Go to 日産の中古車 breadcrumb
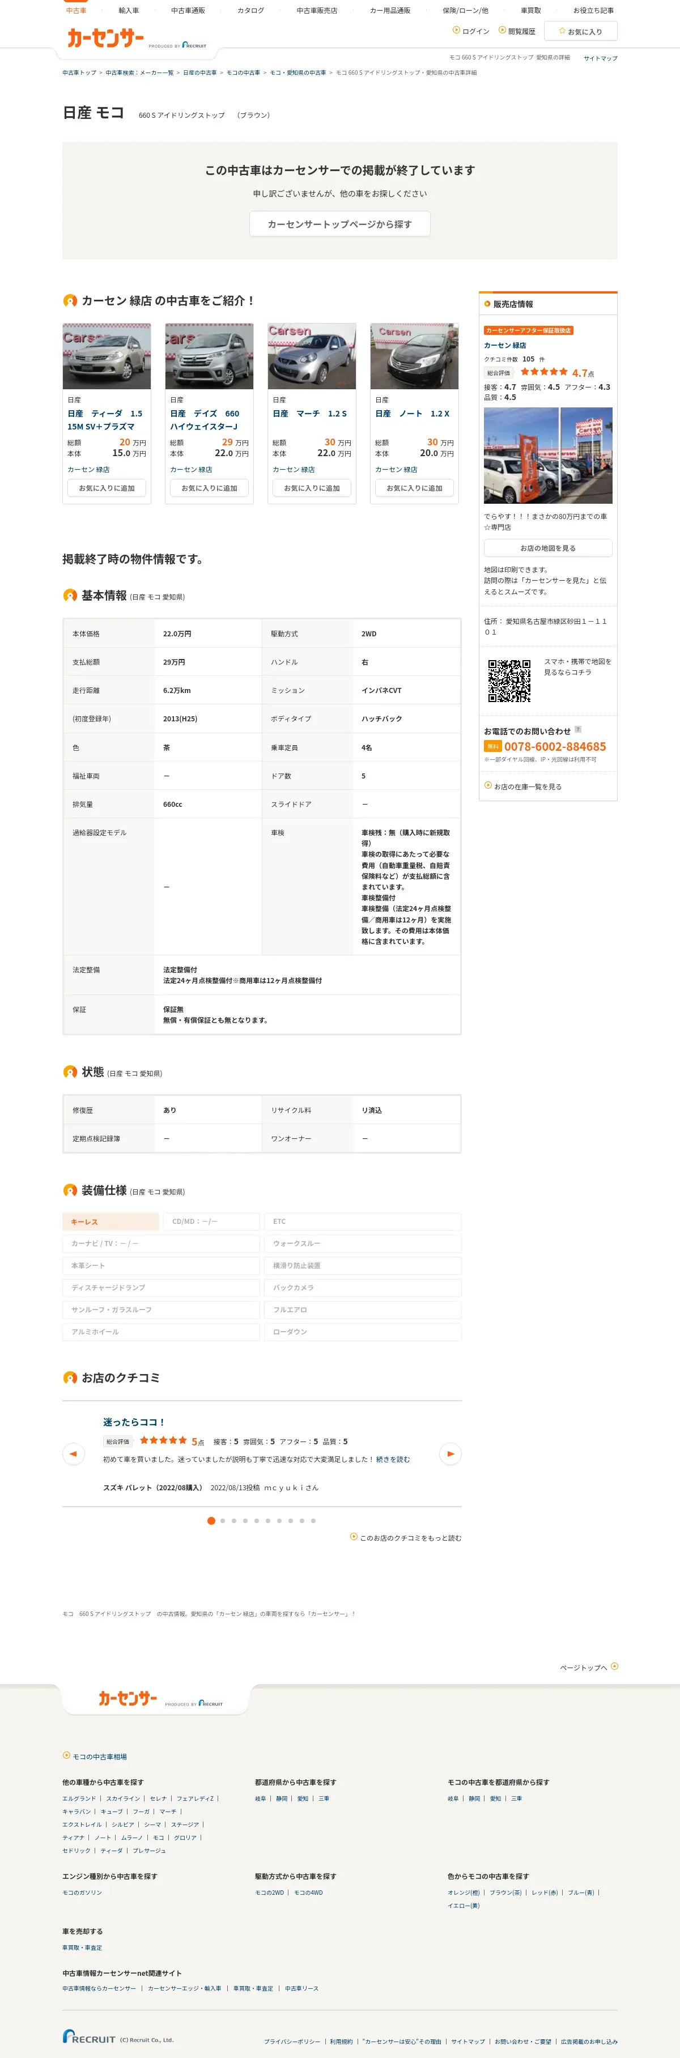The height and width of the screenshot is (2058, 680). [200, 73]
